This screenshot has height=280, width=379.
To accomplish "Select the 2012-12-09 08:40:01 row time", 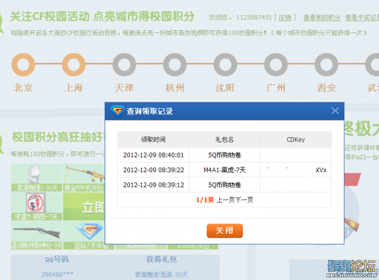I will [153, 155].
